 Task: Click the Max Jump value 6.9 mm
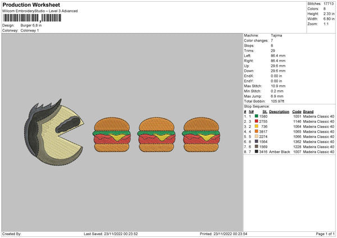point(277,96)
